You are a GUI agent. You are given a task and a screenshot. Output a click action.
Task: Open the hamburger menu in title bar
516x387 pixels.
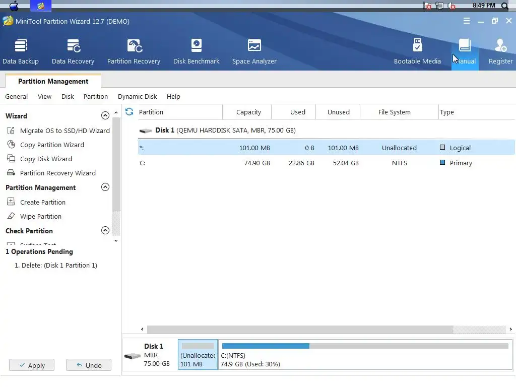466,21
